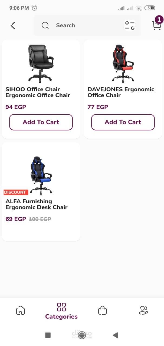Image resolution: width=164 pixels, height=346 pixels.
Task: Click in the Search input field
Action: 87,25
